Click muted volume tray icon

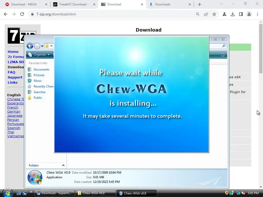(243, 193)
